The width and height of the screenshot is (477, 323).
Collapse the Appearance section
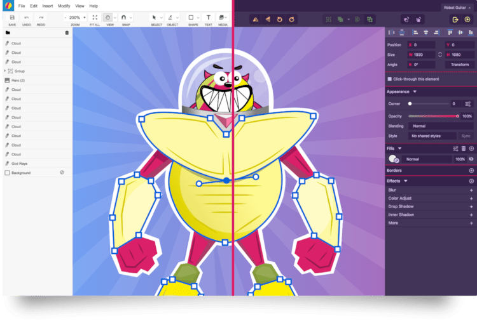(415, 92)
